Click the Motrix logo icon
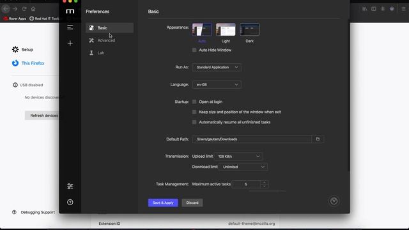 pyautogui.click(x=70, y=11)
